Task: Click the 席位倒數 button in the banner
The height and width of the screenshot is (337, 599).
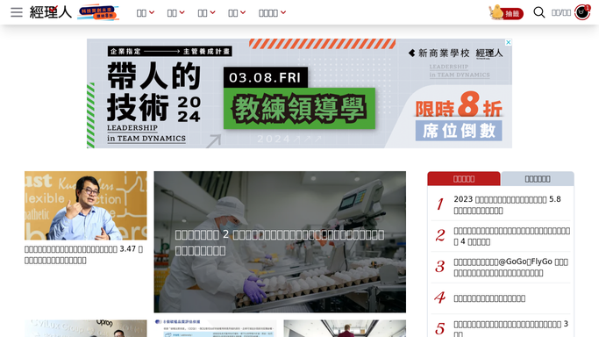Action: (x=459, y=131)
